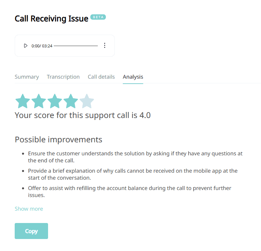Click the first rating star

click(x=23, y=101)
